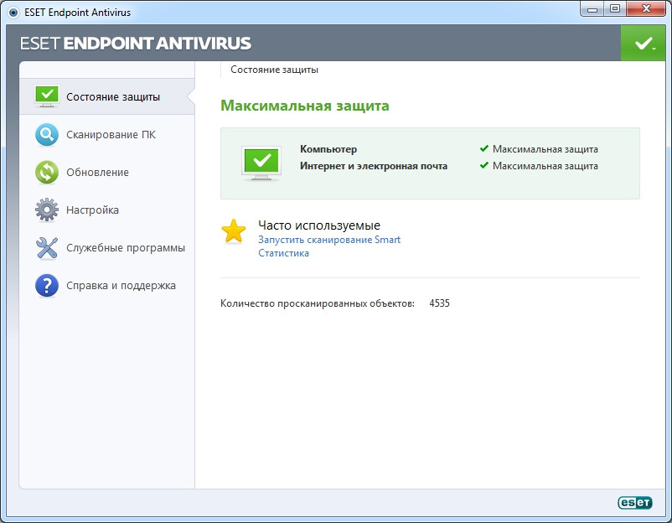Click the Состояние защиты breadcrumb title
The width and height of the screenshot is (672, 523).
[x=274, y=70]
